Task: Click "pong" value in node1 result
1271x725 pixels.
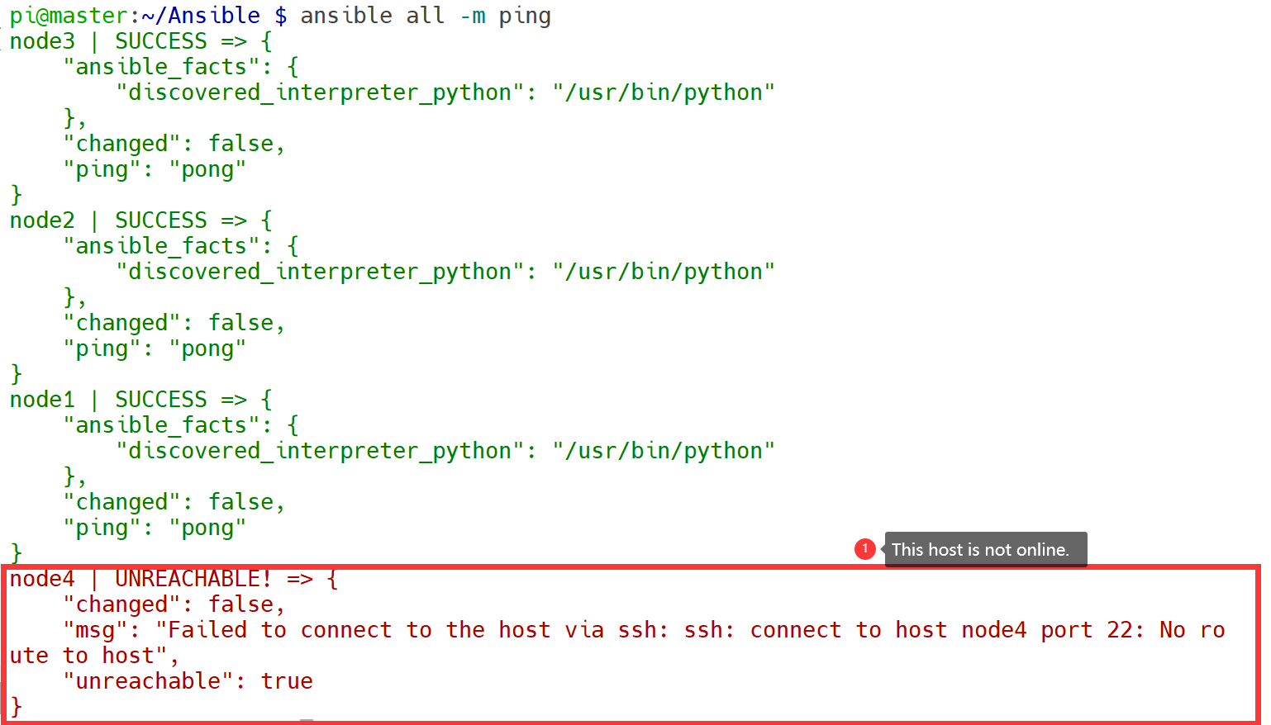Action: pyautogui.click(x=207, y=528)
